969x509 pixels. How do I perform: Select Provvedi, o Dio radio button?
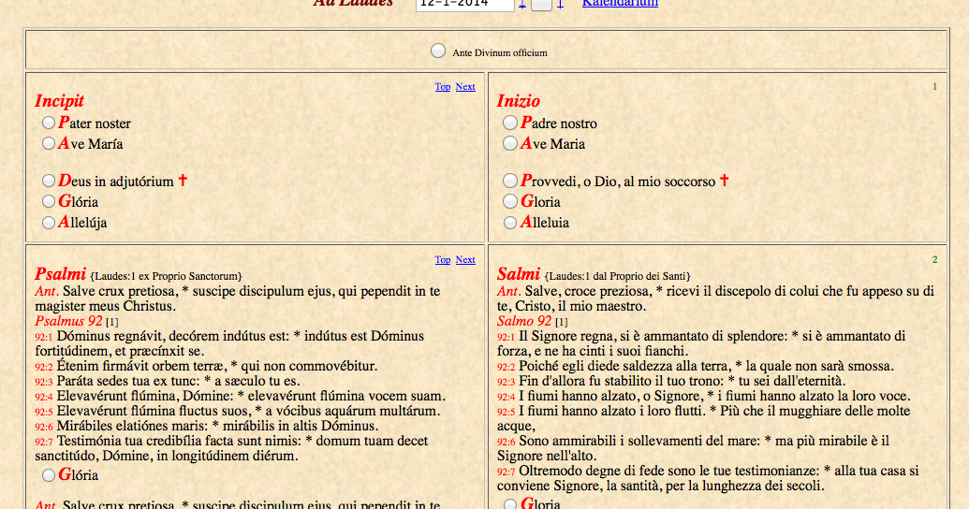(x=510, y=181)
